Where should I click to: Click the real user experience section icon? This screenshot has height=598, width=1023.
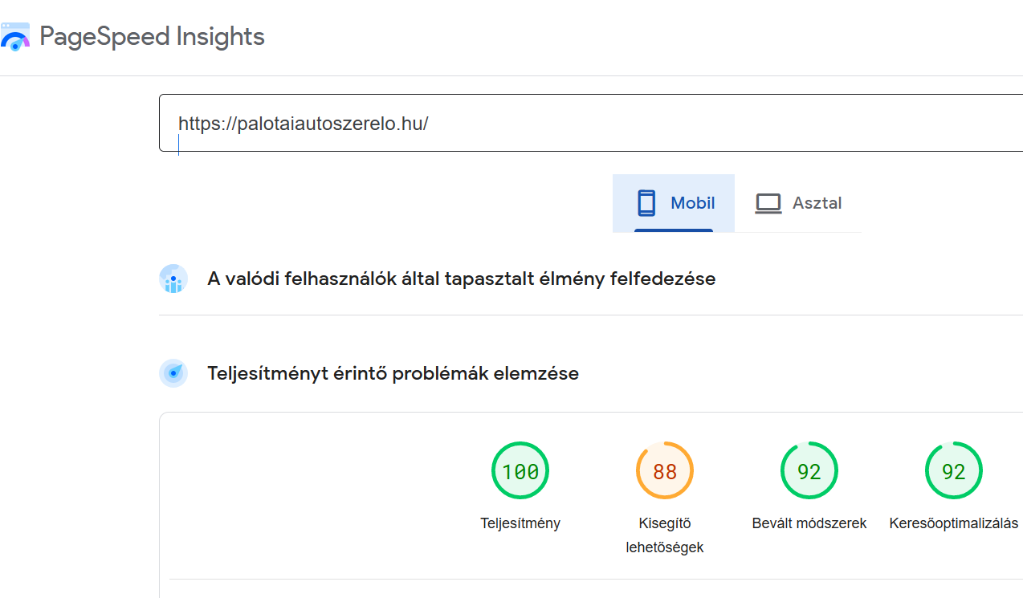[x=173, y=279]
